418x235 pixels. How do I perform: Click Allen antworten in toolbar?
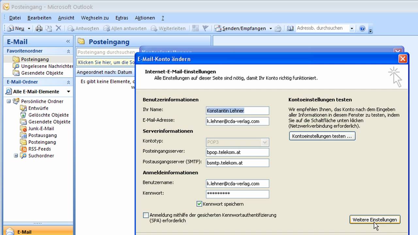tap(125, 28)
